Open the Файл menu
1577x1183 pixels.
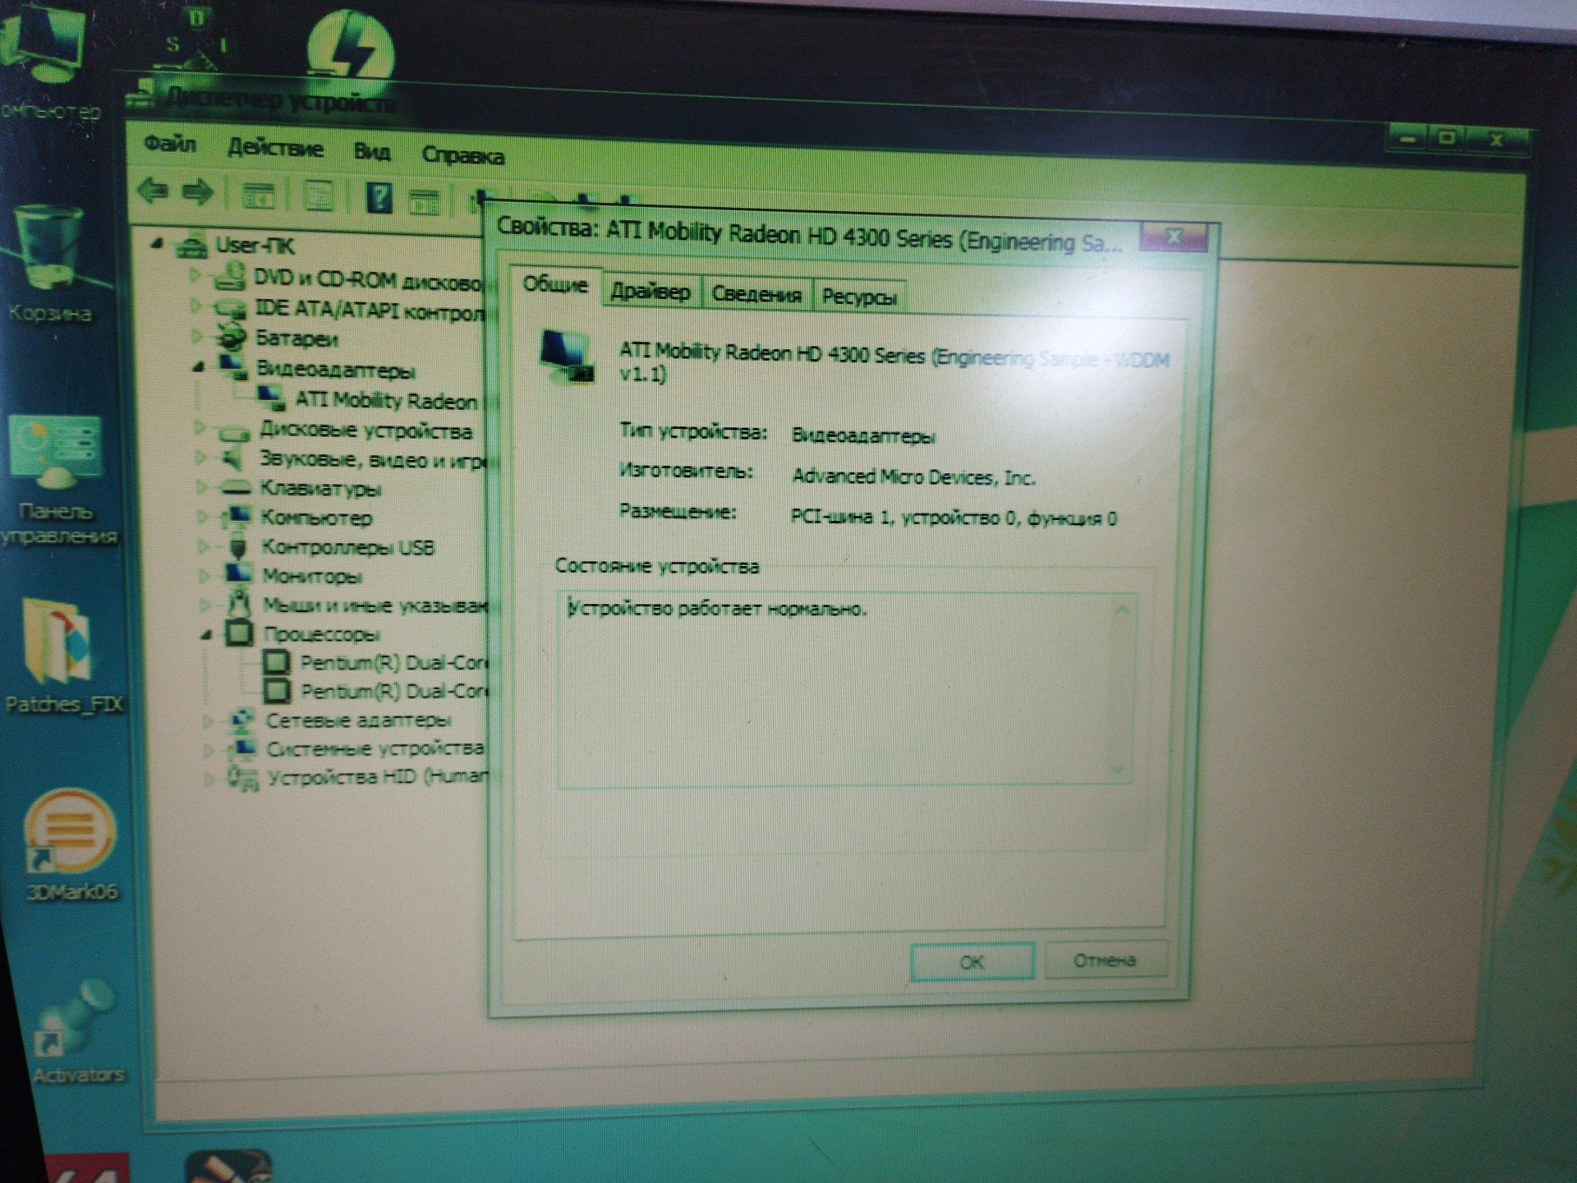click(170, 145)
